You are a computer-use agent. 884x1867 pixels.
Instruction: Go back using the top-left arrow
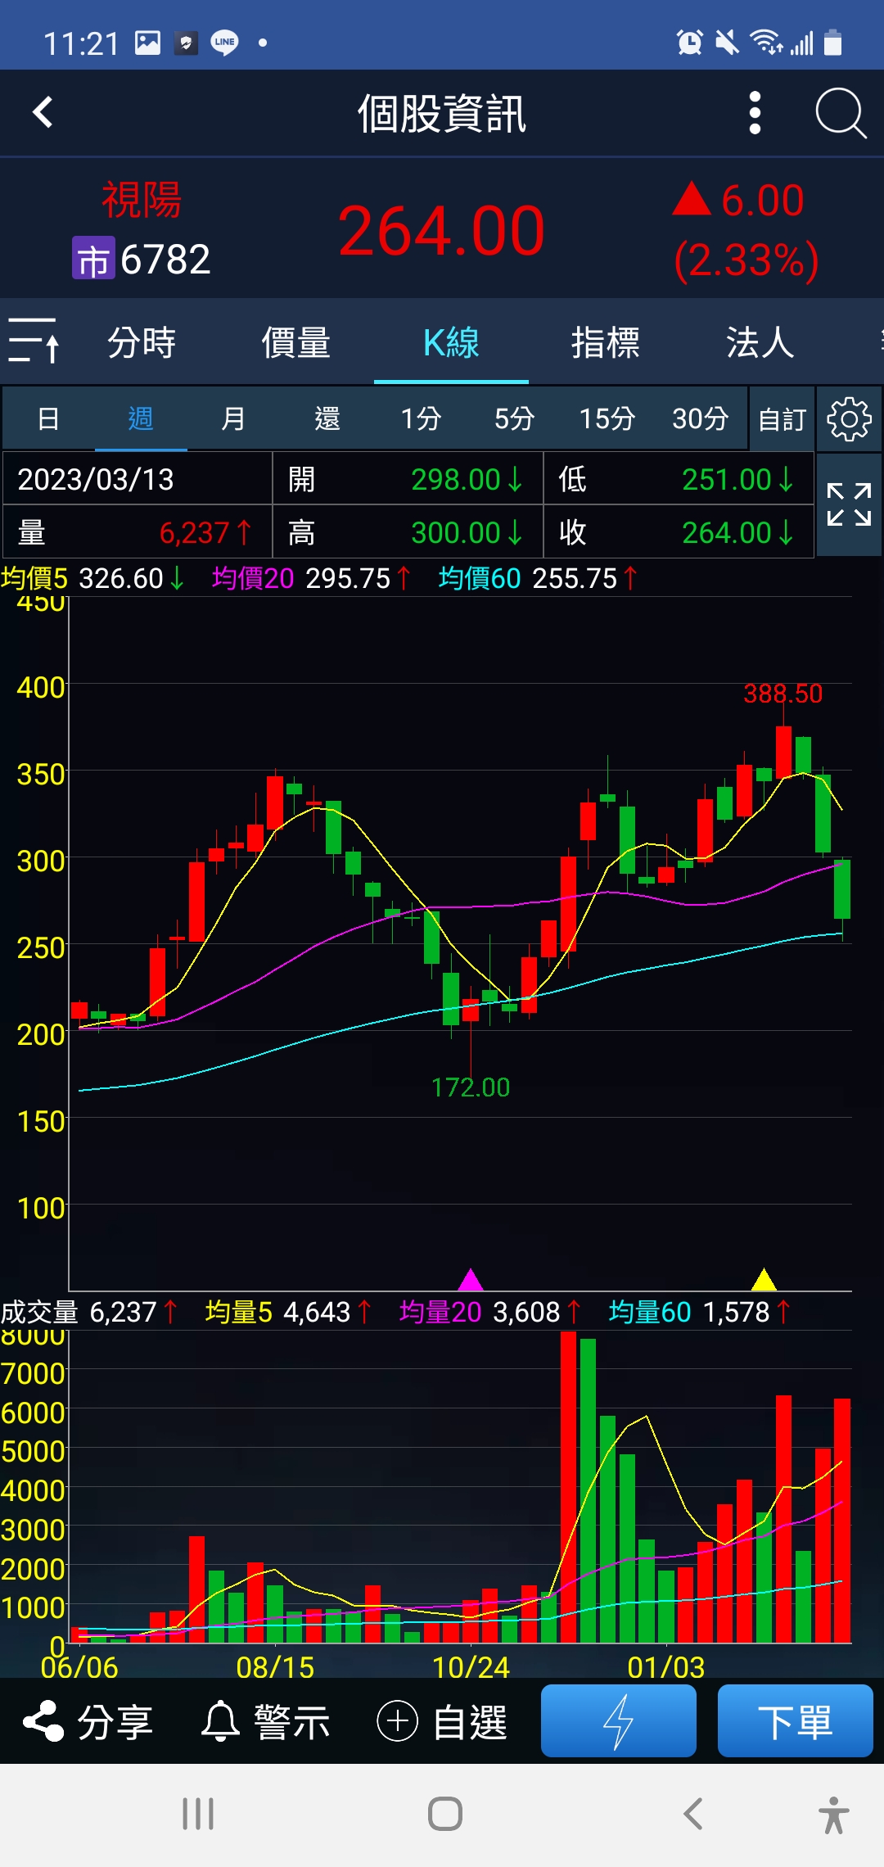[x=43, y=112]
